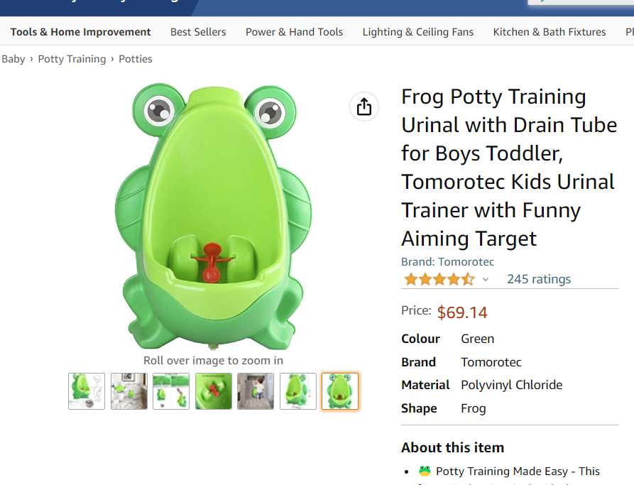Navigate to Baby breadcrumb
The image size is (634, 485).
coord(13,59)
